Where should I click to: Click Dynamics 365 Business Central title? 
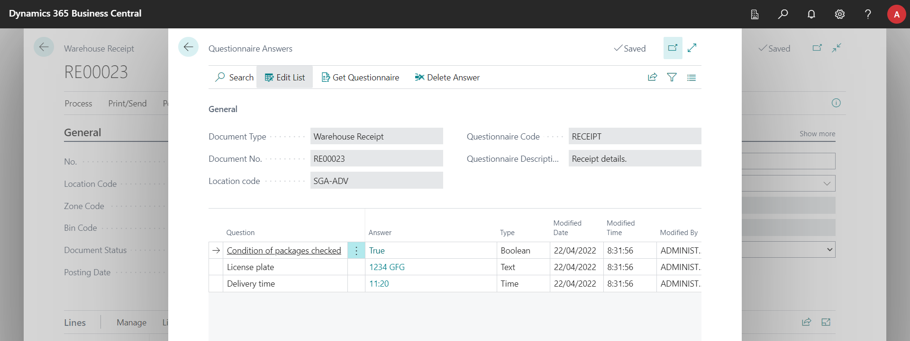[75, 13]
